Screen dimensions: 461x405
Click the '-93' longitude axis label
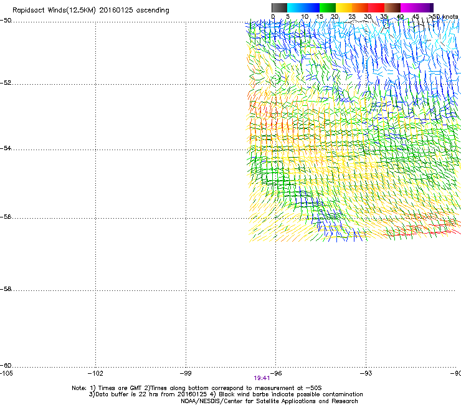click(x=366, y=373)
